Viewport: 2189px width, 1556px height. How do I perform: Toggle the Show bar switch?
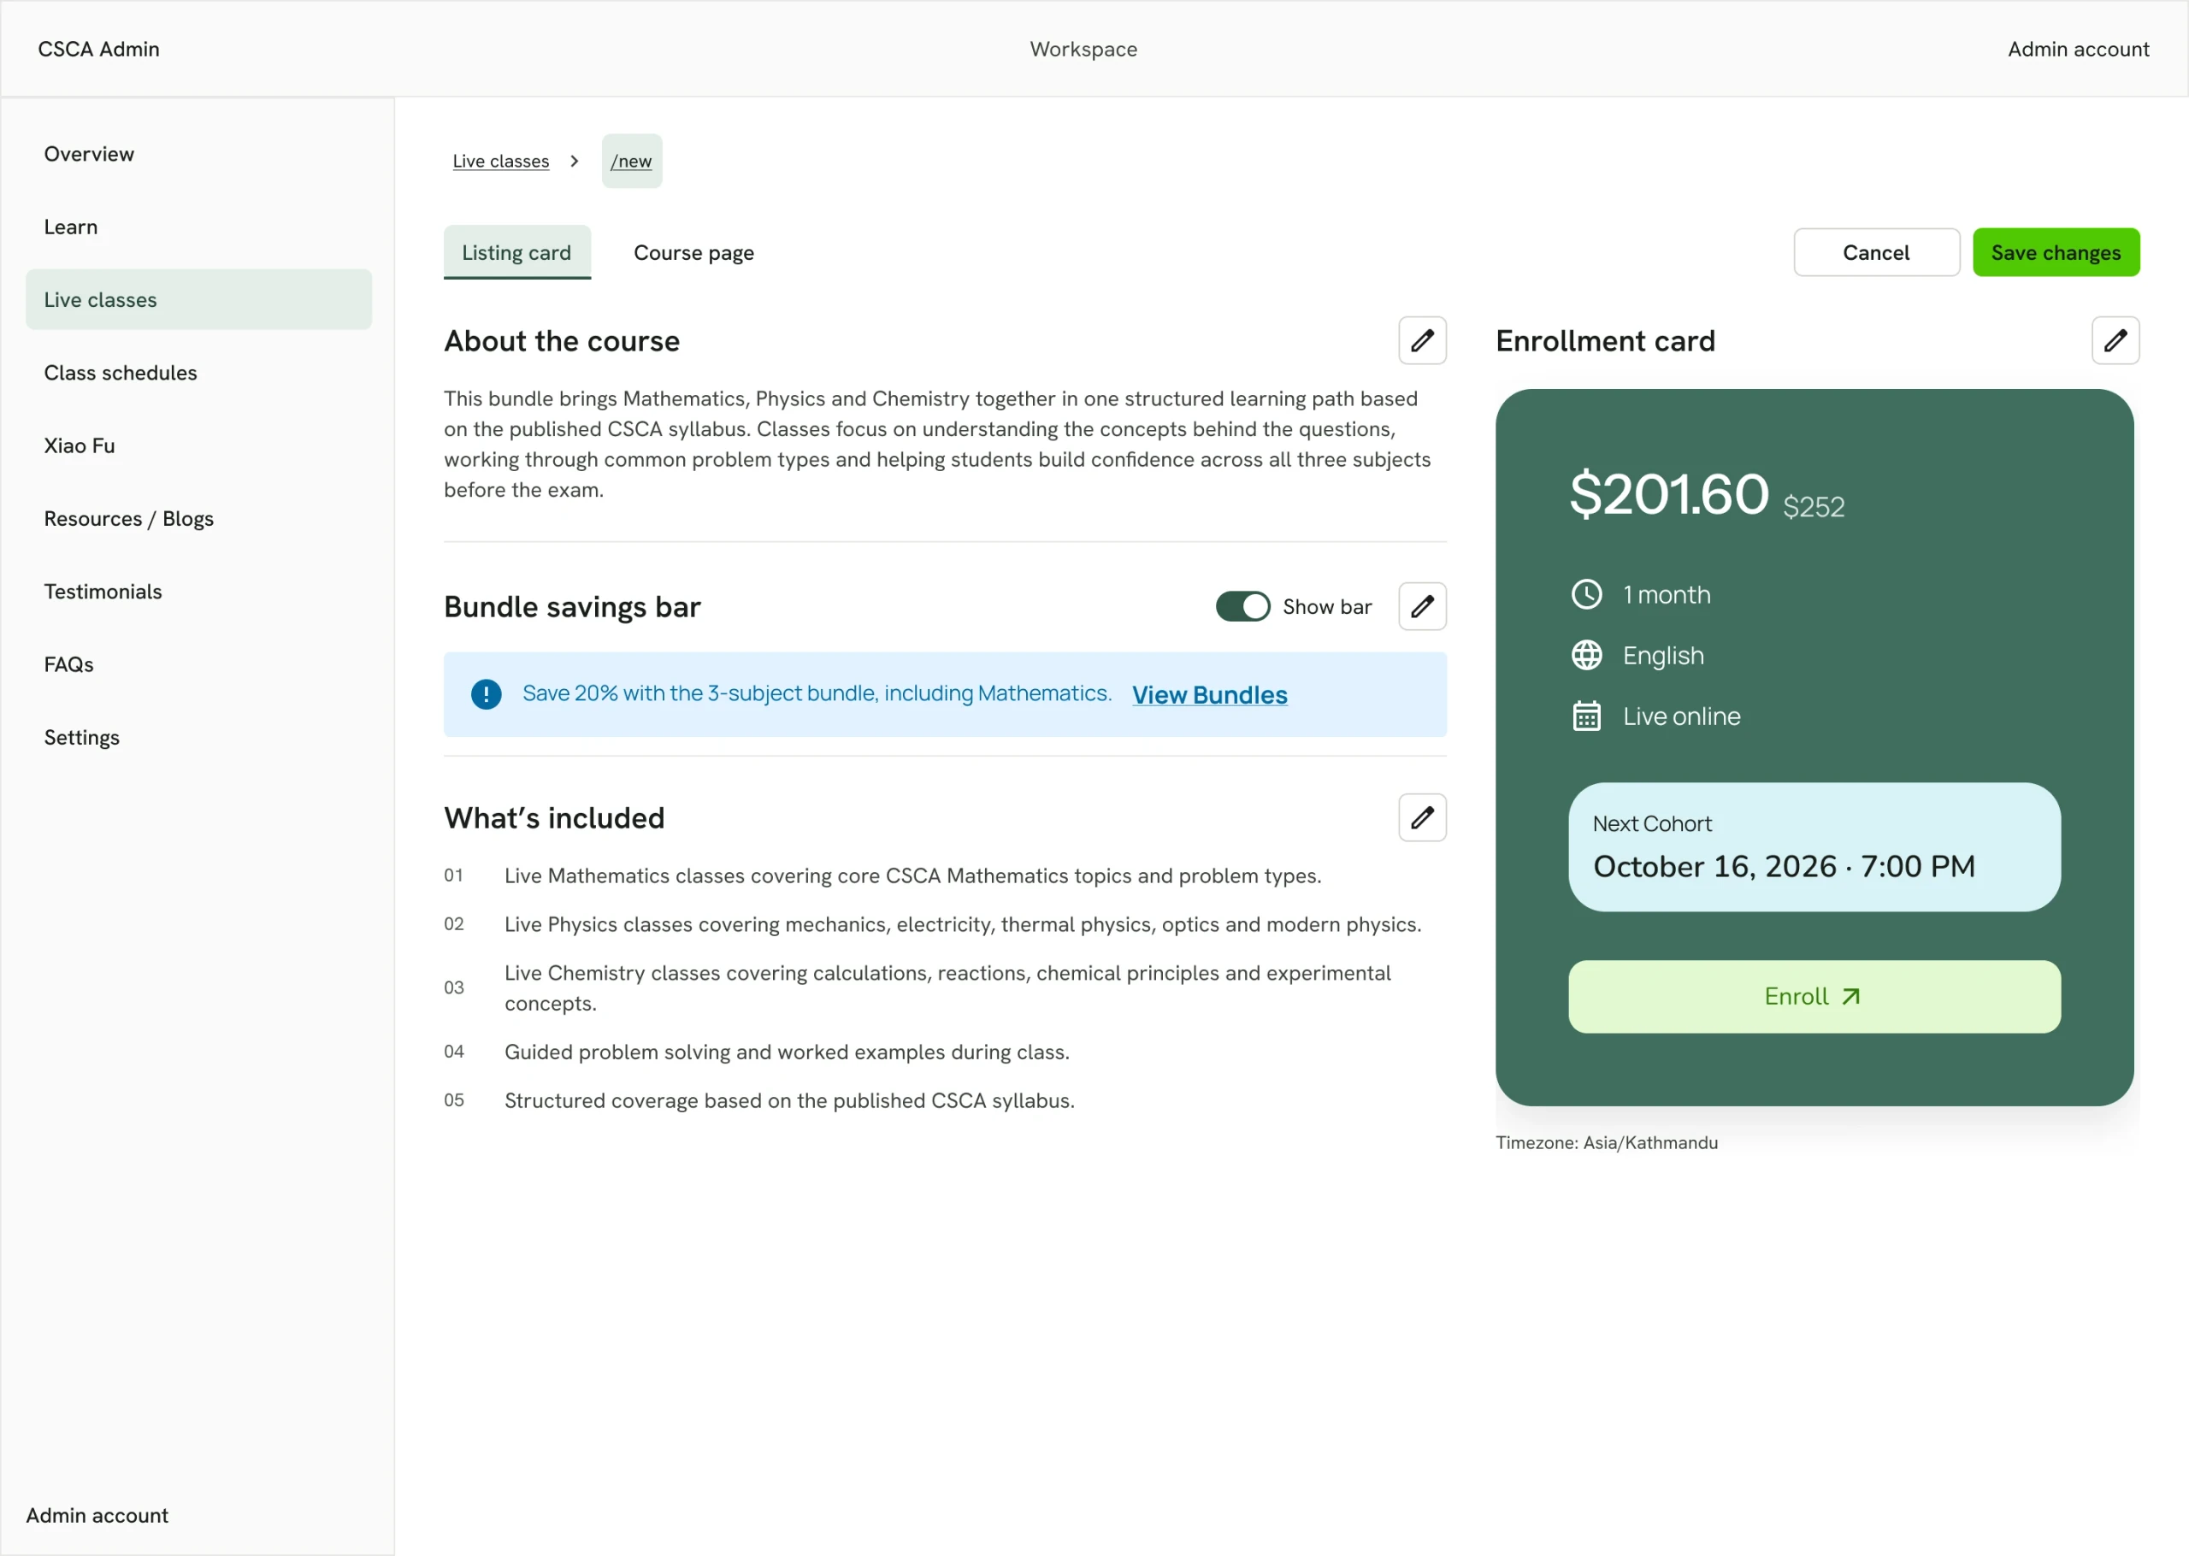point(1242,606)
